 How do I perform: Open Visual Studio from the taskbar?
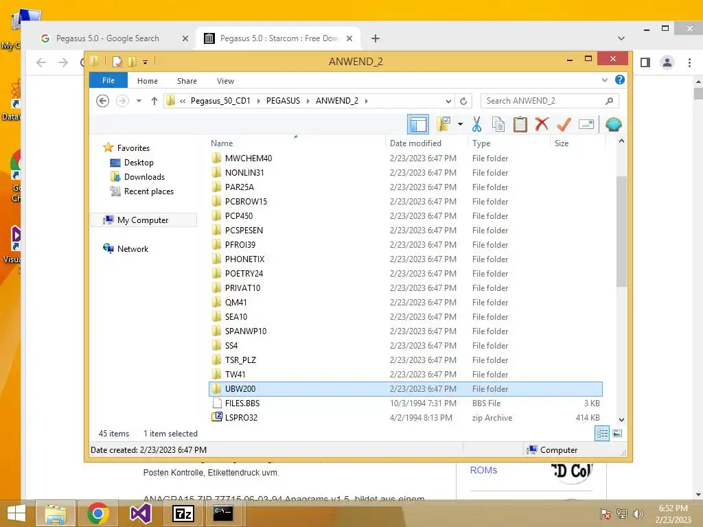(x=140, y=513)
